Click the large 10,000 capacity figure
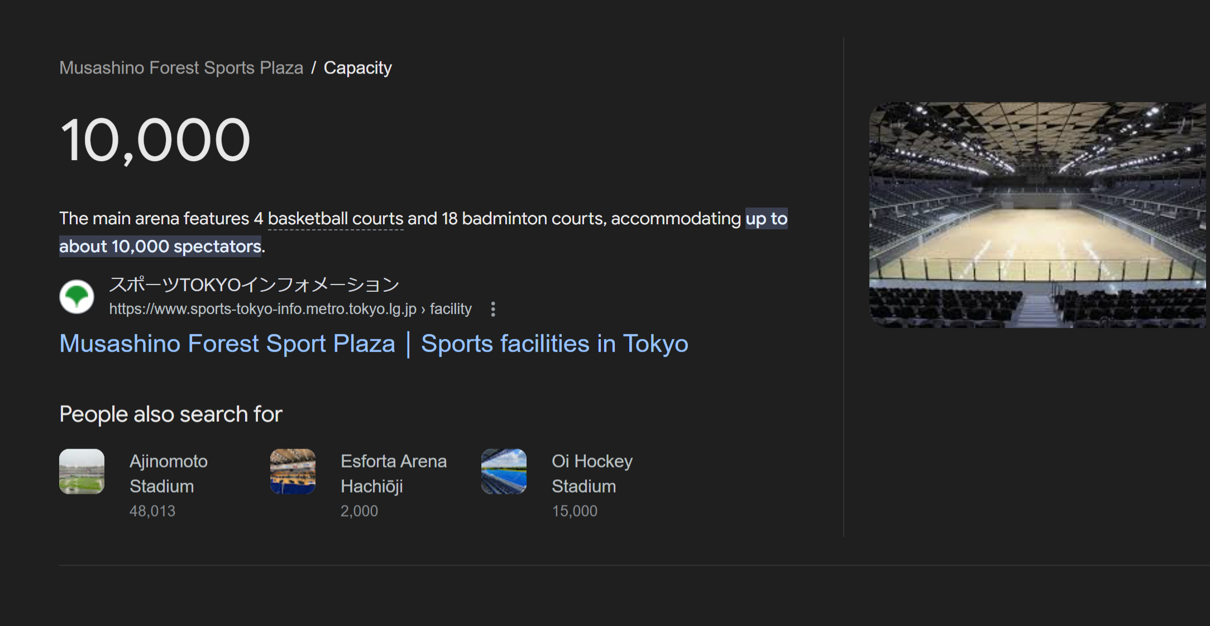Viewport: 1210px width, 626px height. click(155, 140)
